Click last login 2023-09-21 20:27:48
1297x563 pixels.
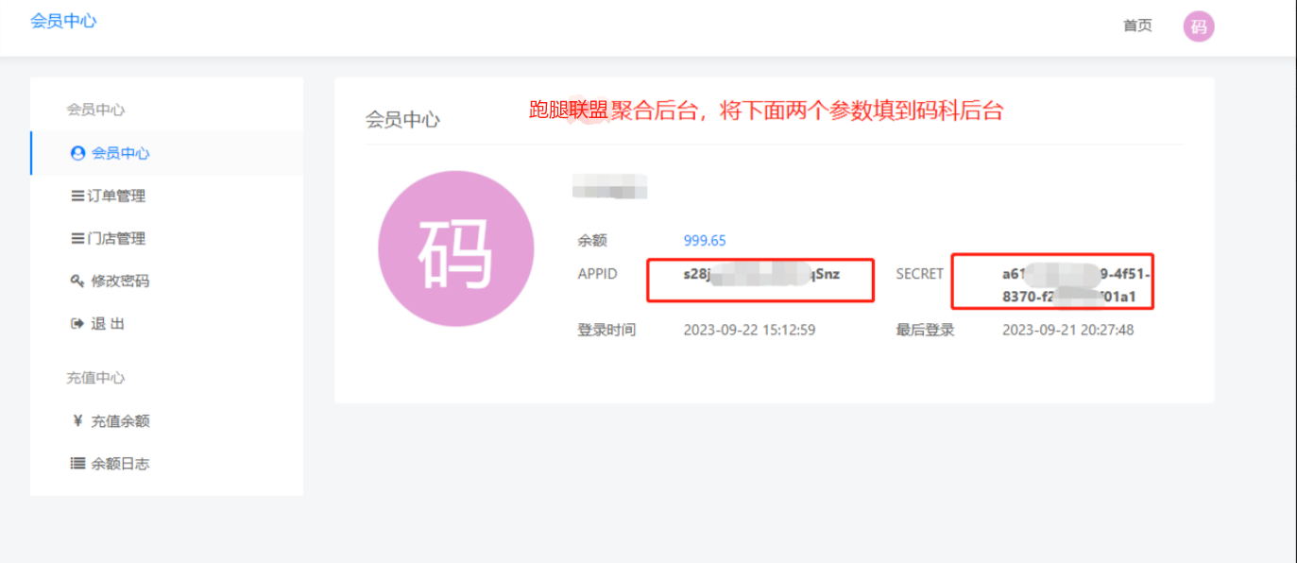click(x=1067, y=331)
